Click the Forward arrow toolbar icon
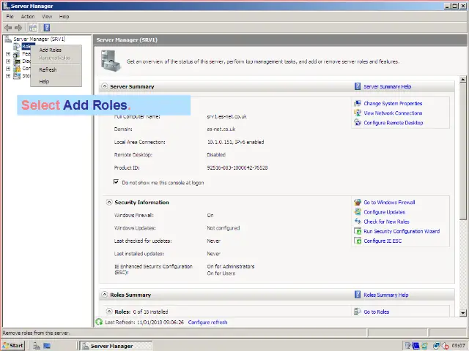Screen dimensions: 469x351 pos(18,28)
